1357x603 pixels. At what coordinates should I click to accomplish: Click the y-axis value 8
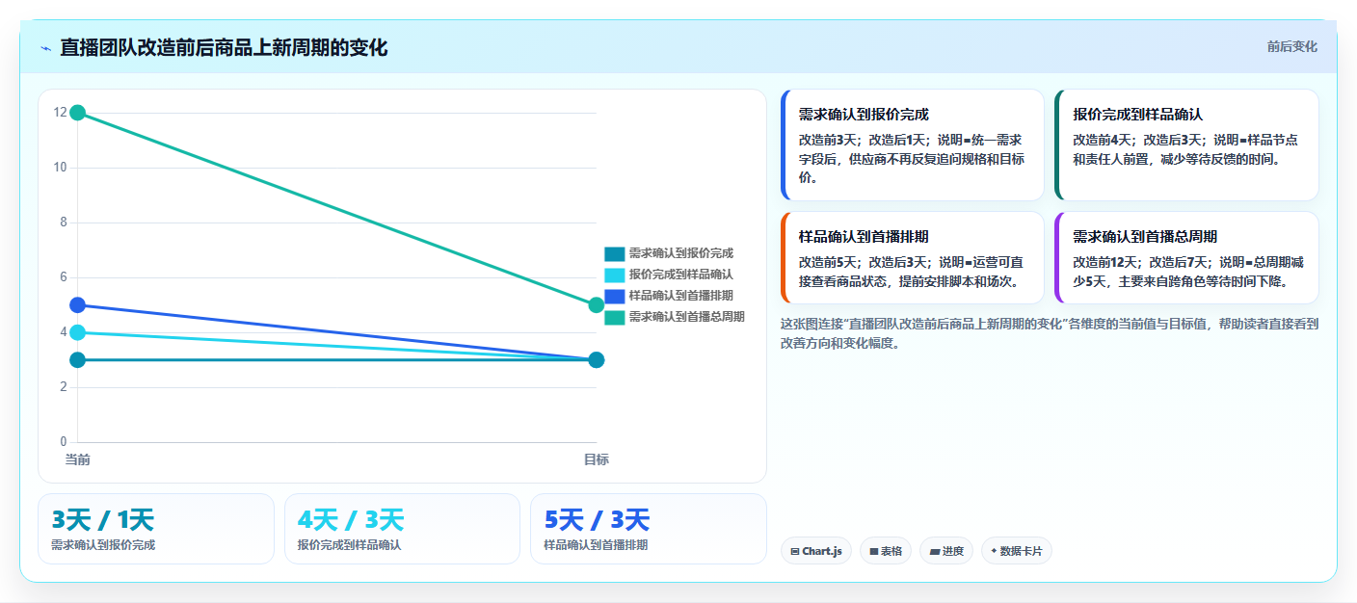click(x=64, y=223)
